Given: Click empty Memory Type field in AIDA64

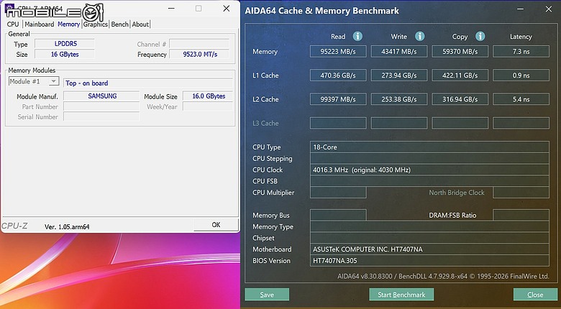Looking at the screenshot, I should pyautogui.click(x=429, y=227).
